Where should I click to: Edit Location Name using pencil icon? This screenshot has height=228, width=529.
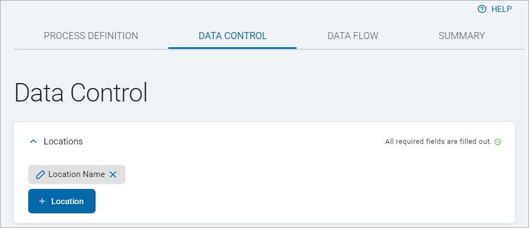pyautogui.click(x=40, y=175)
